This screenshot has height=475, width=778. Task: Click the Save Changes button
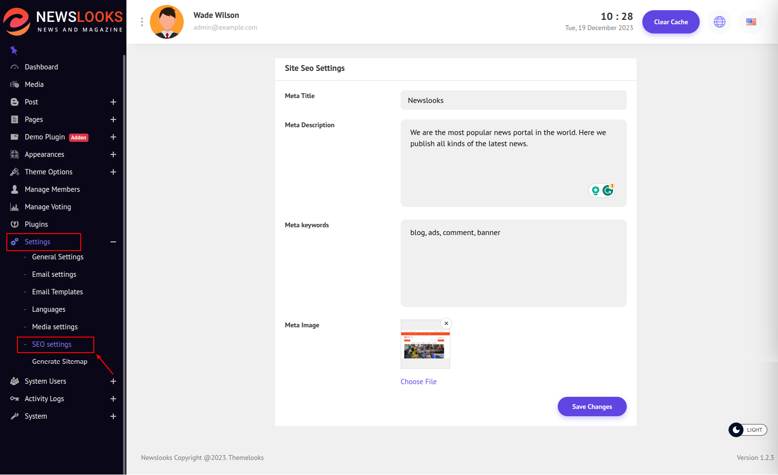592,407
